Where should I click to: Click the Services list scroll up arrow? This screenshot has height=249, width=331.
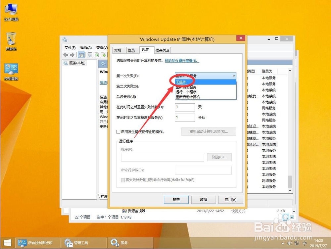pyautogui.click(x=290, y=71)
